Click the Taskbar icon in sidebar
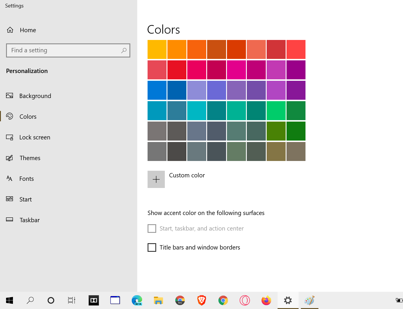The image size is (403, 309). [x=9, y=220]
